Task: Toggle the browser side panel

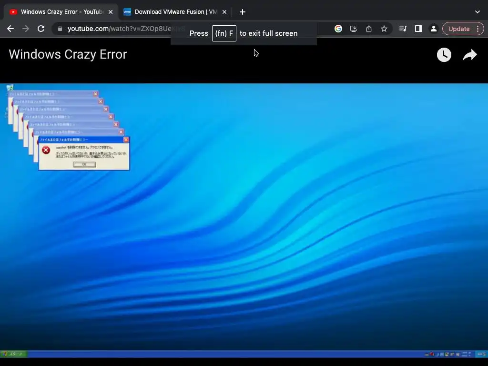Action: (x=418, y=29)
